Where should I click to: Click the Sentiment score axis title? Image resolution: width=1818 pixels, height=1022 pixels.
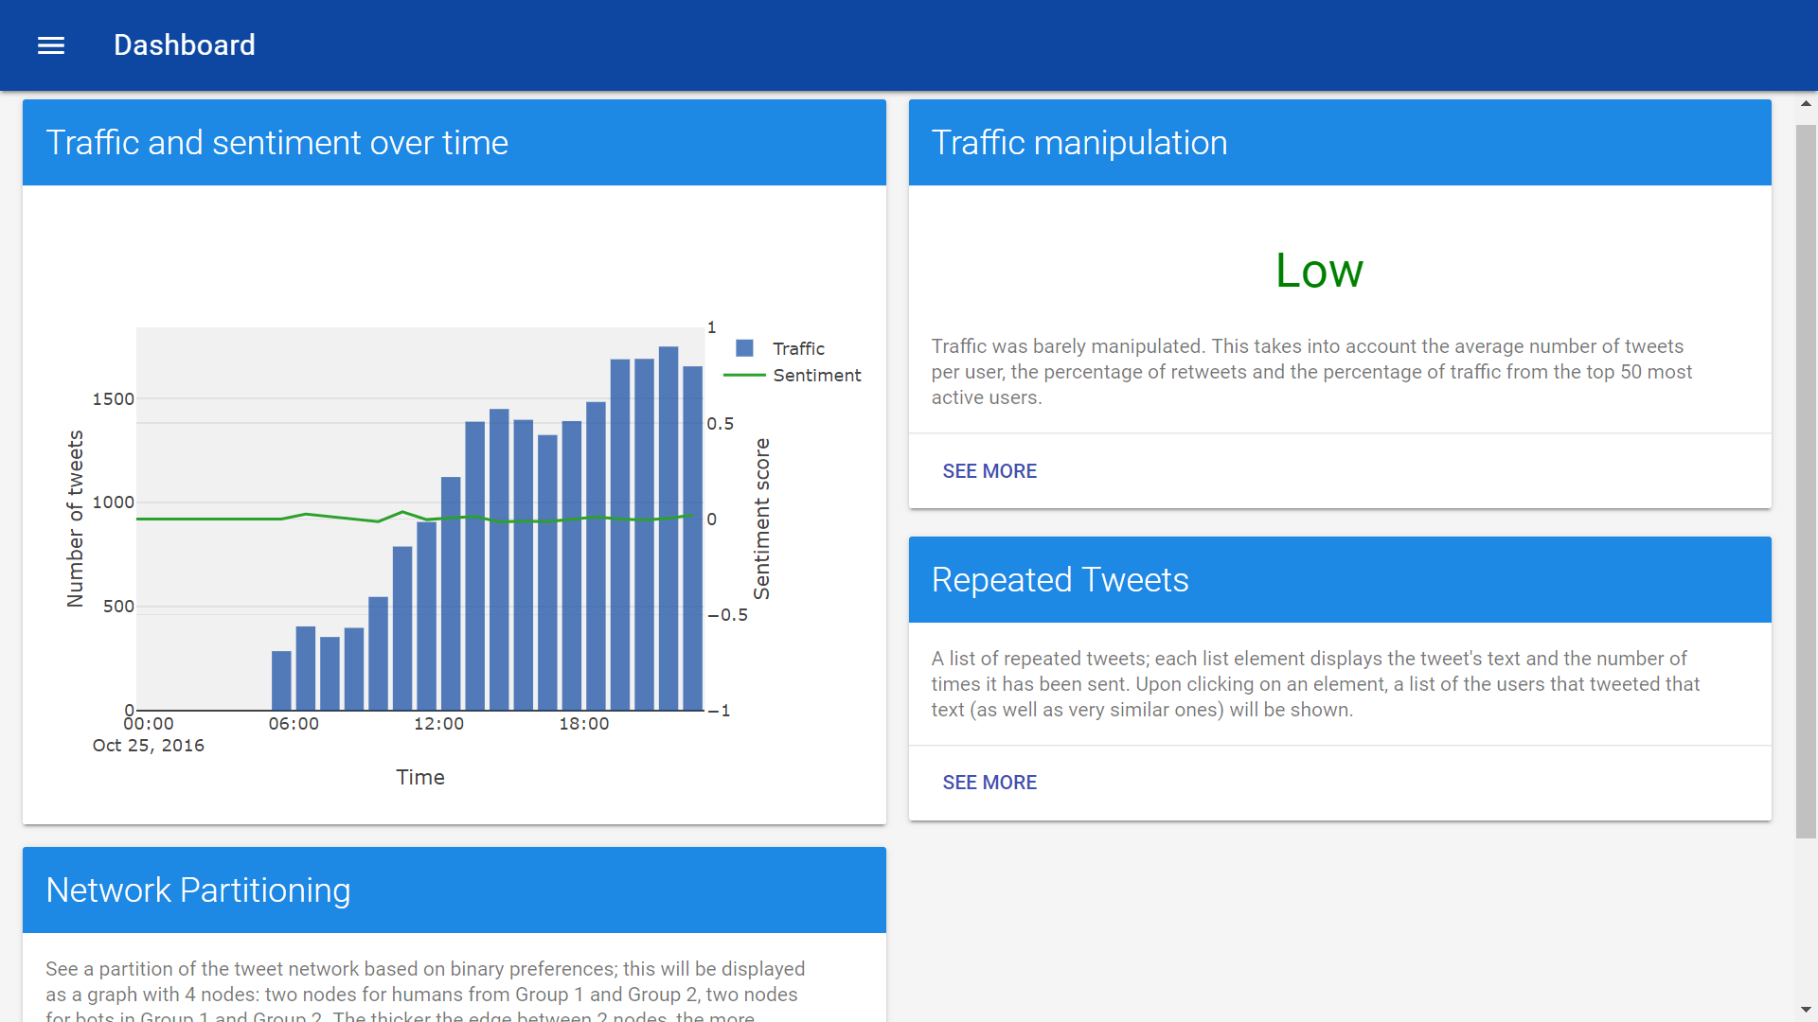761,519
